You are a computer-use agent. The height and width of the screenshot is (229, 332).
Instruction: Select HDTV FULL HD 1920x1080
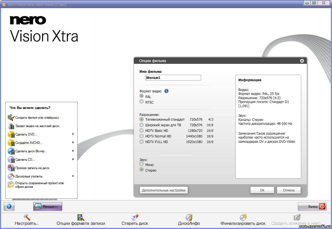pyautogui.click(x=142, y=142)
